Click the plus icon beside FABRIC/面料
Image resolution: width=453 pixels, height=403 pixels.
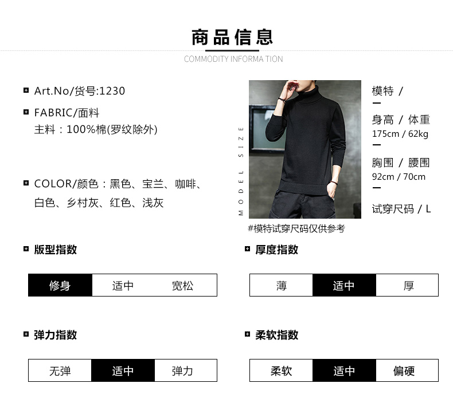pyautogui.click(x=26, y=112)
